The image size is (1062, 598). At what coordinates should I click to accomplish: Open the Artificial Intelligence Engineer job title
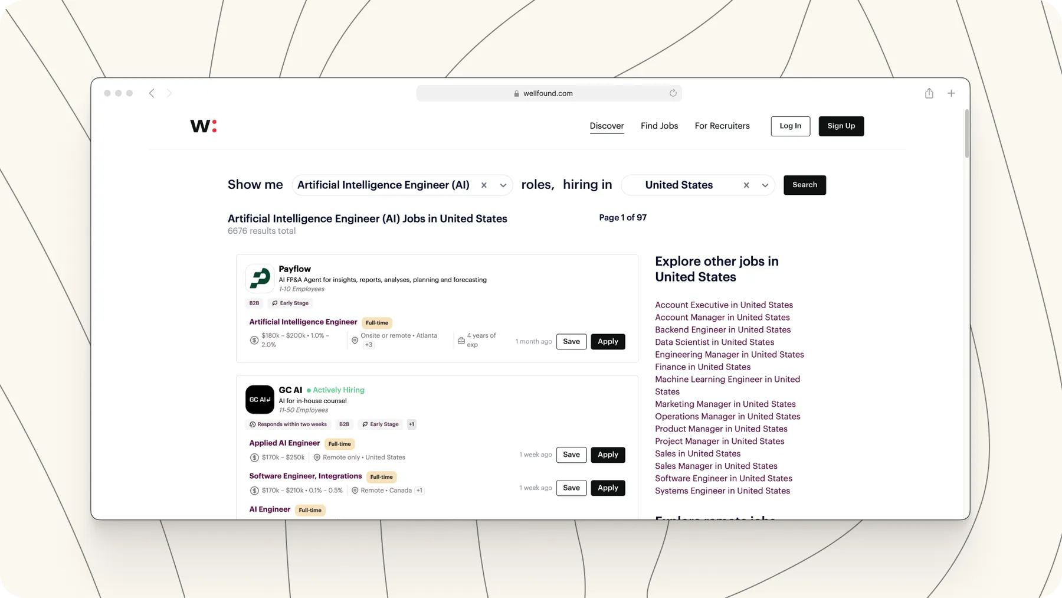tap(303, 322)
